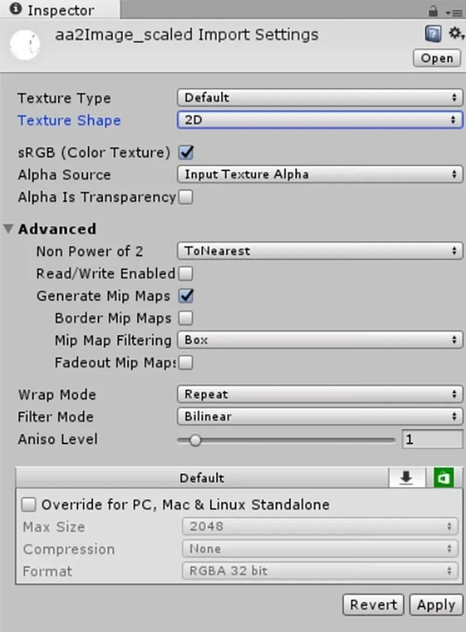Uncheck Generate Mip Maps
This screenshot has height=632, width=466.
pos(186,295)
